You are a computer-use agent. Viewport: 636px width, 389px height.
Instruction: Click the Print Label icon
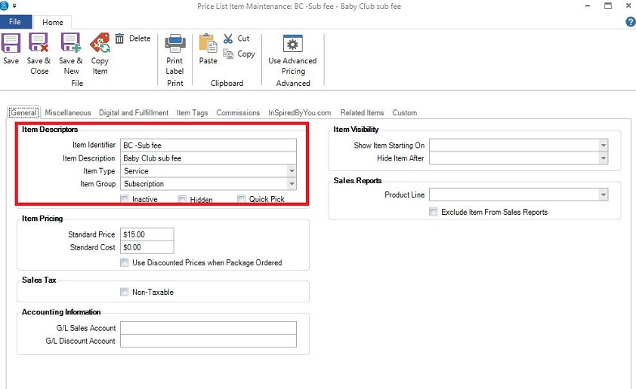(174, 43)
